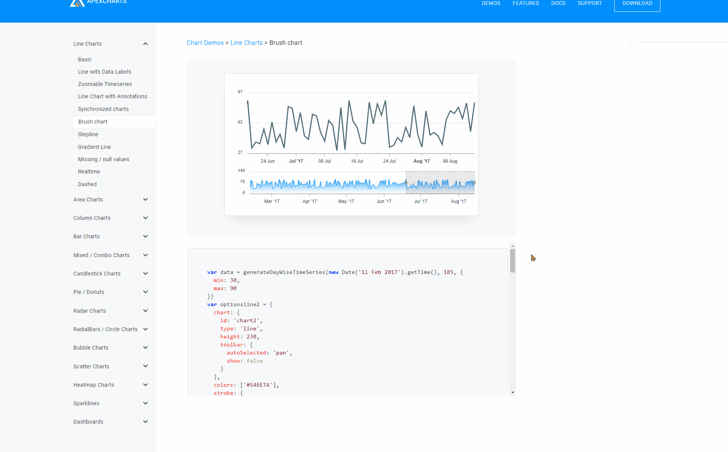
Task: Click the 'Jul '17' label on the brush axis
Action: click(x=421, y=201)
